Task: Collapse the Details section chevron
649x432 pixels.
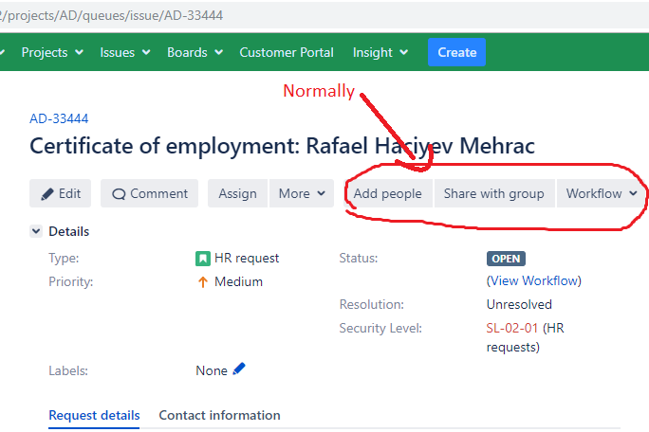Action: point(36,231)
